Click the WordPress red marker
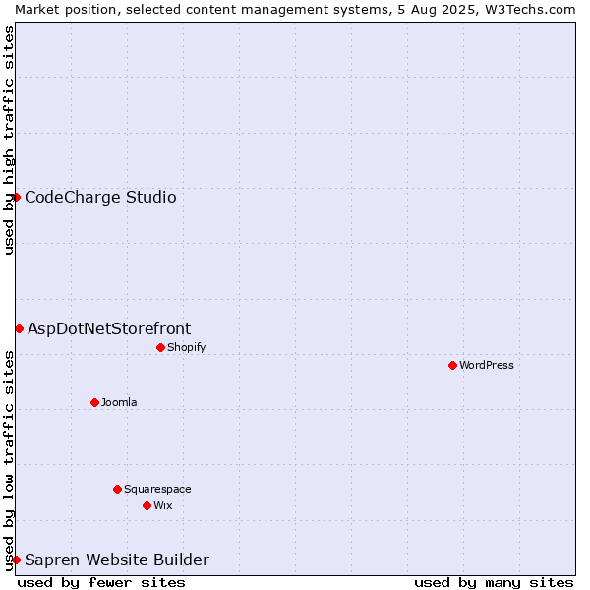Viewport: 590px width, 590px height. click(x=452, y=365)
